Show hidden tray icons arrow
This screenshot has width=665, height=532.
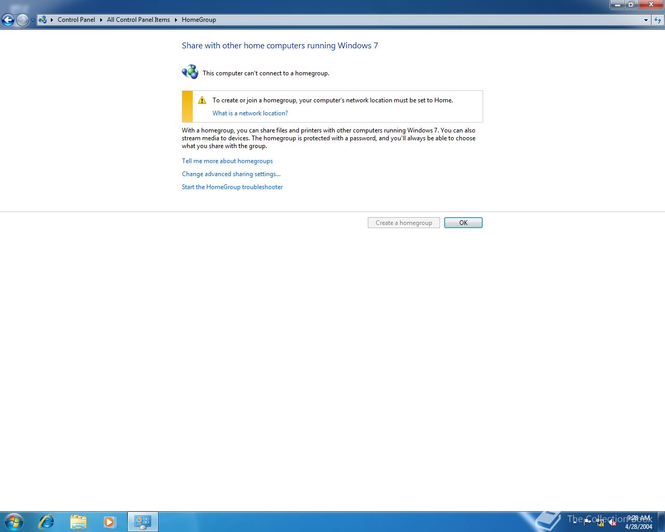pyautogui.click(x=575, y=522)
